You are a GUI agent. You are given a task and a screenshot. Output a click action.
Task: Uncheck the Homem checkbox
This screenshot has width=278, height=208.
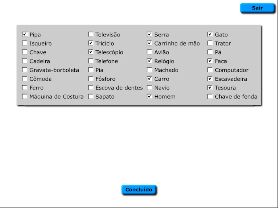[149, 96]
